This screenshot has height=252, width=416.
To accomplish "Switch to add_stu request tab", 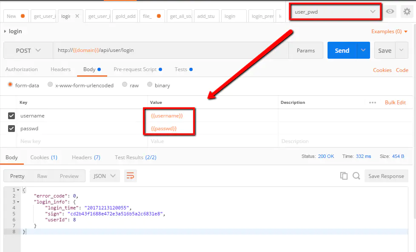I will [206, 16].
